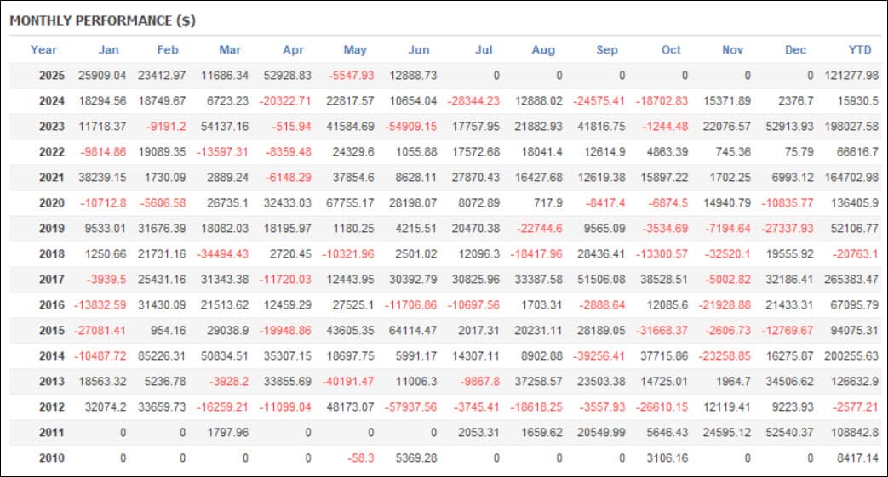
Task: Select 2017 YTD value 265383.47
Action: point(851,279)
